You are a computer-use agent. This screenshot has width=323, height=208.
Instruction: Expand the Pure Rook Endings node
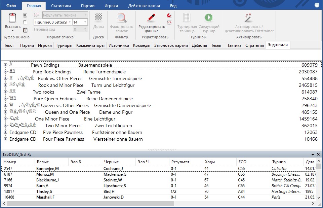(5, 72)
